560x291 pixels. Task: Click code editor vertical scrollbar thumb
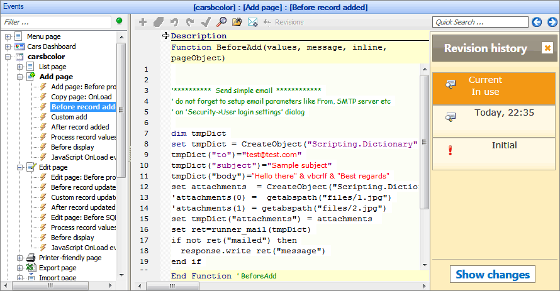(x=424, y=142)
